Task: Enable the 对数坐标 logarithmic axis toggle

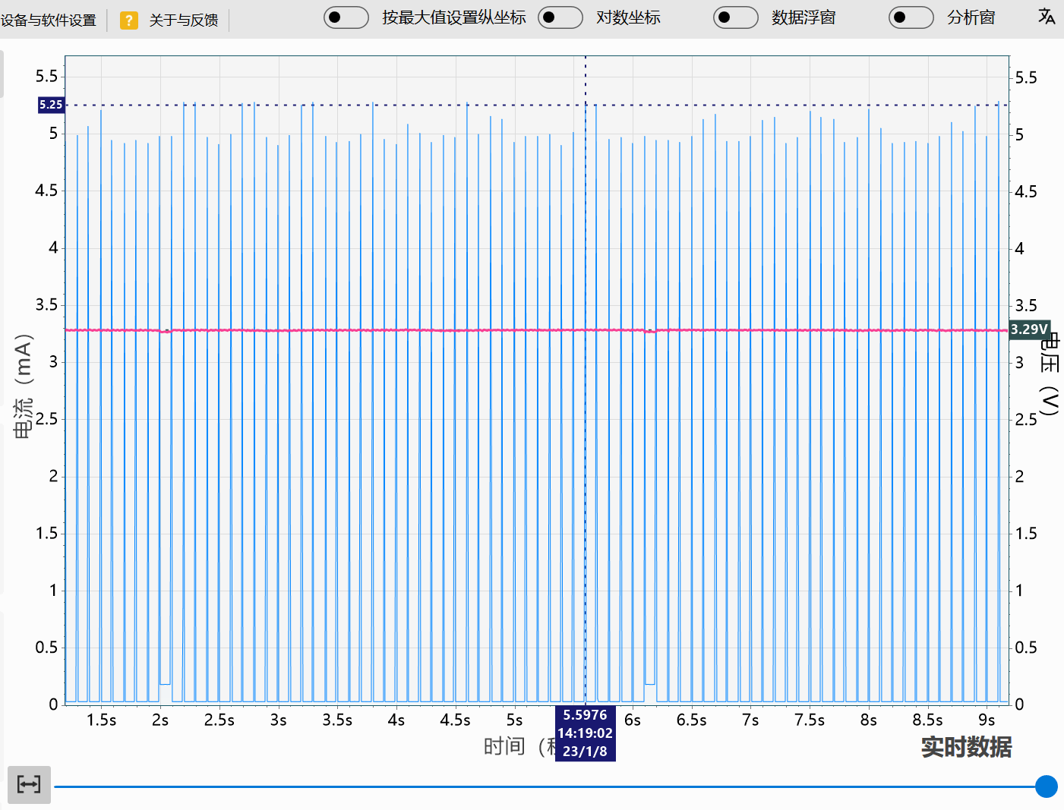Action: [560, 17]
